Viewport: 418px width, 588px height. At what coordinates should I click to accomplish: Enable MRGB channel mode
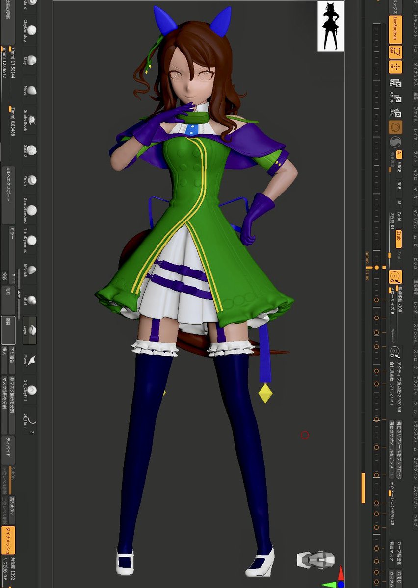click(399, 168)
